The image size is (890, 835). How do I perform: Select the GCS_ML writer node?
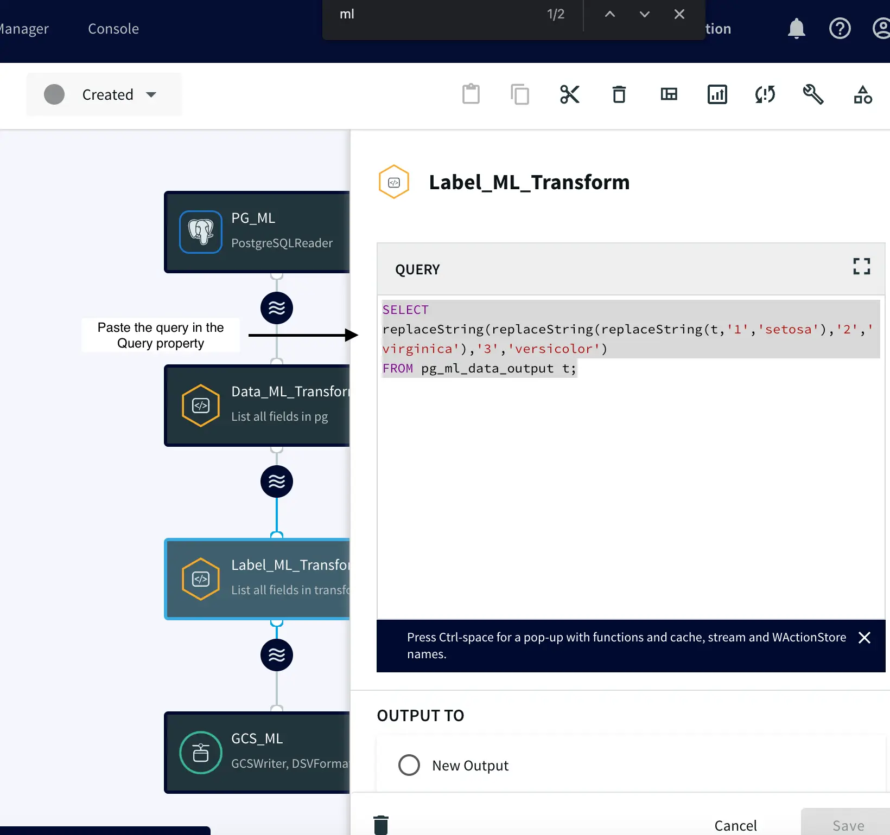[257, 753]
